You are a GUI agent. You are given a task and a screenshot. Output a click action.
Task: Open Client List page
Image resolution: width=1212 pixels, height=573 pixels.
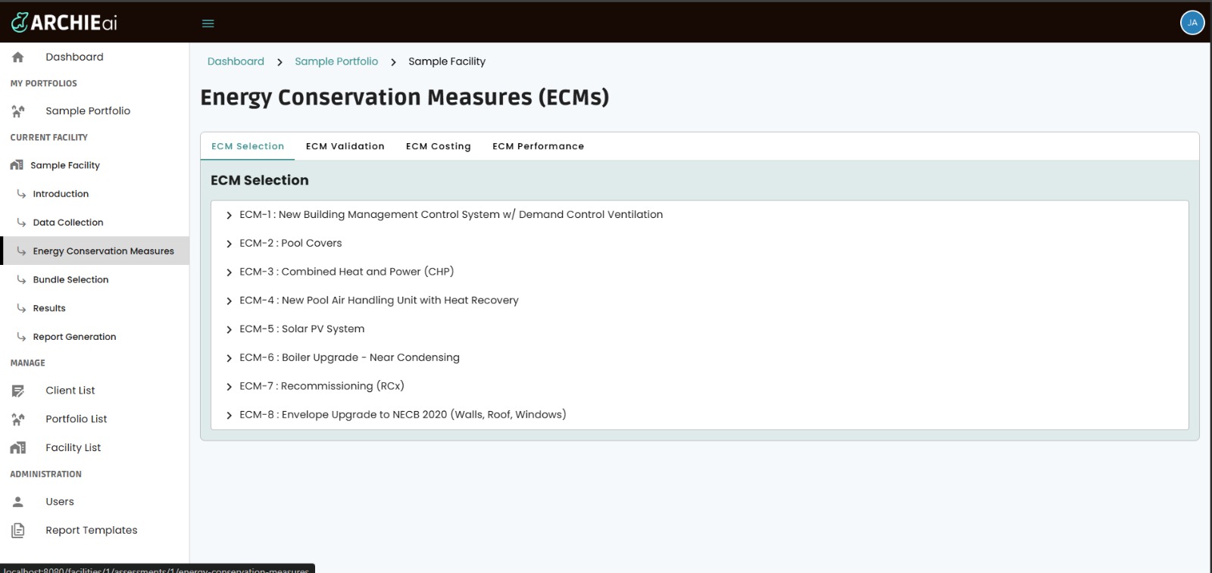click(x=70, y=391)
